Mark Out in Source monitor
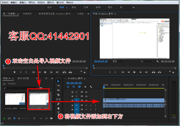This screenshot has width=180, height=126. (26, 72)
